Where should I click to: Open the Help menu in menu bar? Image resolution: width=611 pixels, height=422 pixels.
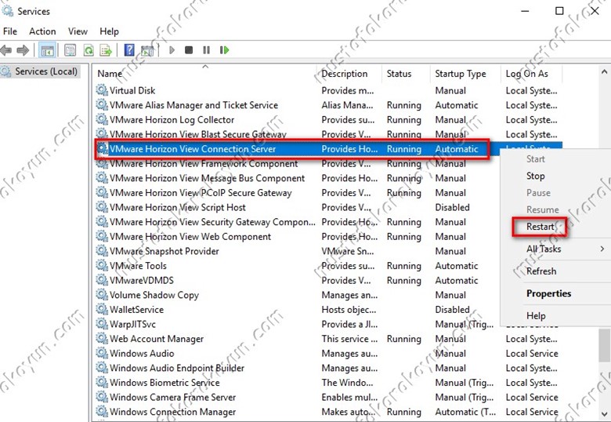click(x=109, y=31)
